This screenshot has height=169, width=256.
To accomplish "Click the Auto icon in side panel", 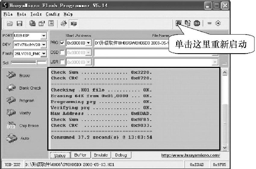I will pyautogui.click(x=11, y=138).
